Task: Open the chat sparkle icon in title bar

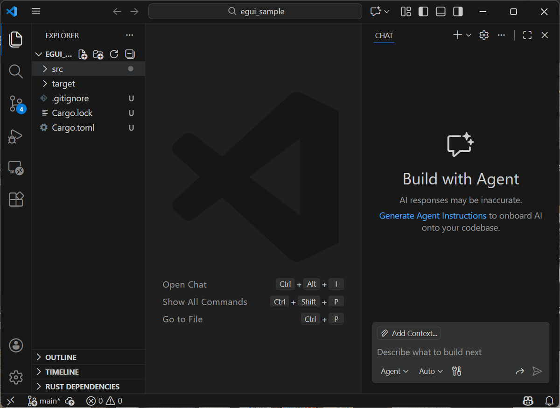Action: pyautogui.click(x=376, y=12)
